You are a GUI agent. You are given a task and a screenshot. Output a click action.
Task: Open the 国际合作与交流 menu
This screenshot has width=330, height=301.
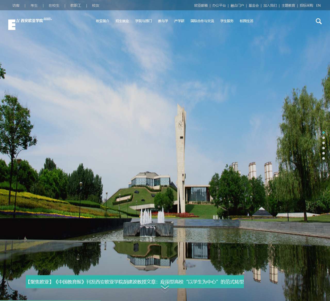(202, 21)
